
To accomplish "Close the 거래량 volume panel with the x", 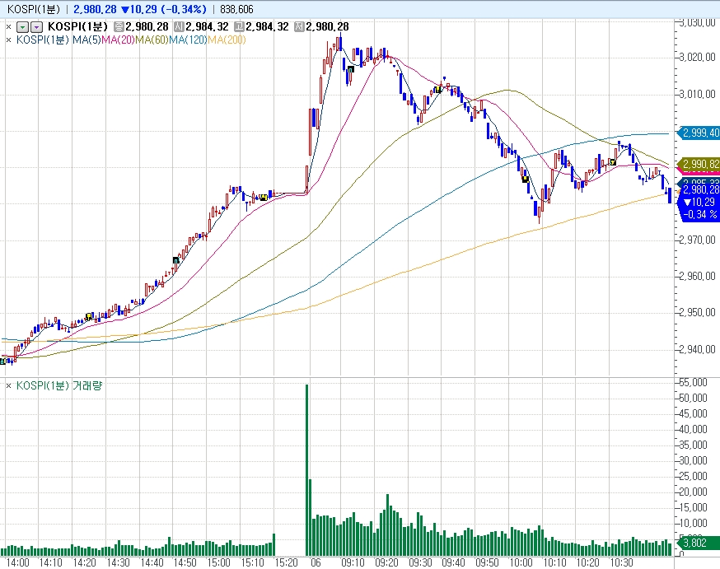I will coord(8,385).
